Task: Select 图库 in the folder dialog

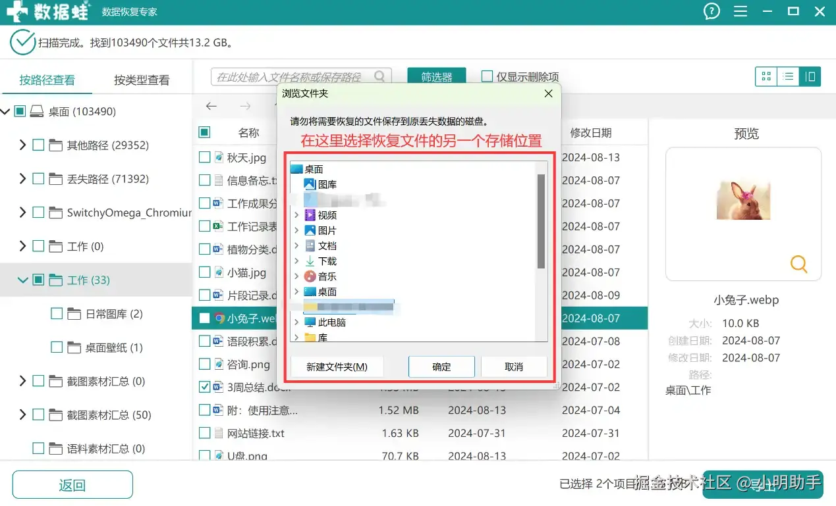Action: click(327, 185)
